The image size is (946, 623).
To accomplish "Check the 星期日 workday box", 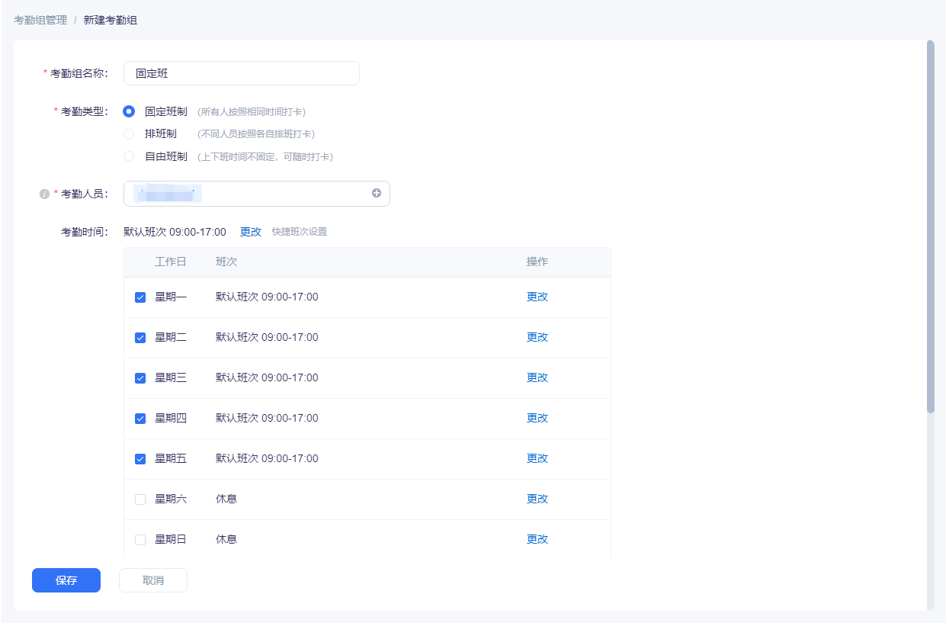I will 140,540.
